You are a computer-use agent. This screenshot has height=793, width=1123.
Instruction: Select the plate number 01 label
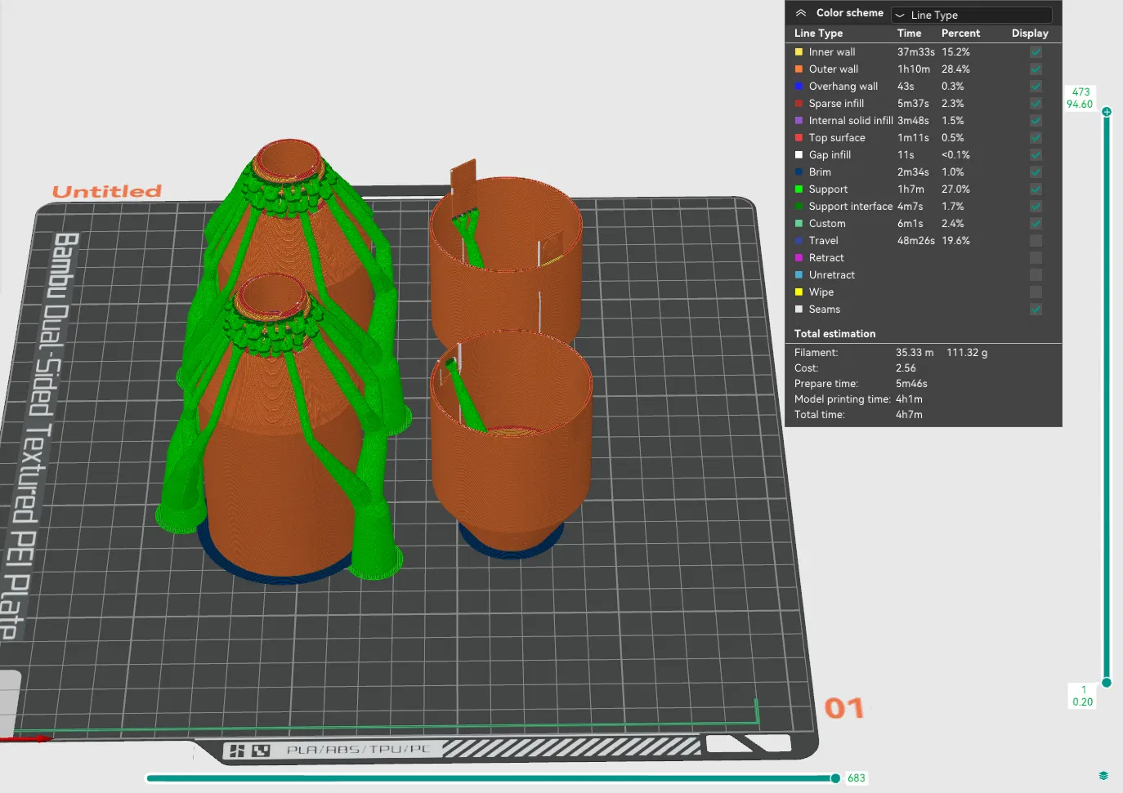843,708
